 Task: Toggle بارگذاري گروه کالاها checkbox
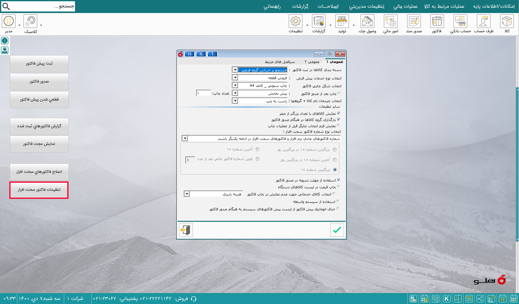[338, 119]
